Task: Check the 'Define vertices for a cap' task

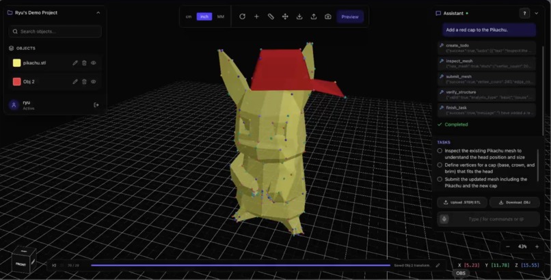Action: [440, 165]
